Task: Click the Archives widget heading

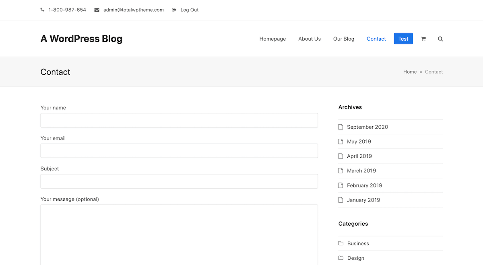Action: pyautogui.click(x=350, y=107)
